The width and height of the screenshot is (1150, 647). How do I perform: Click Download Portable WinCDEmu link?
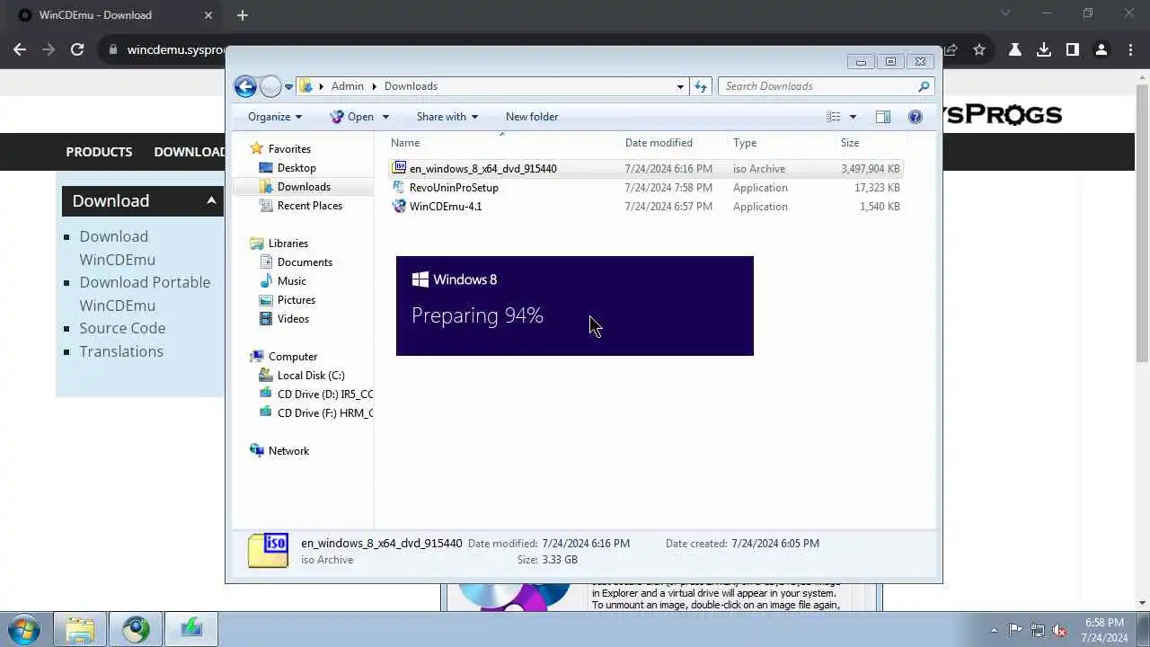145,294
